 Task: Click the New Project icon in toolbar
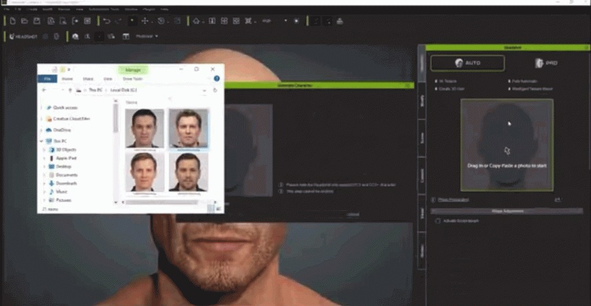[x=13, y=21]
